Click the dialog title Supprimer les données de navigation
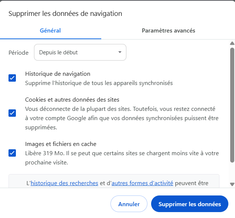Viewport: 235px width, 218px height. click(65, 14)
